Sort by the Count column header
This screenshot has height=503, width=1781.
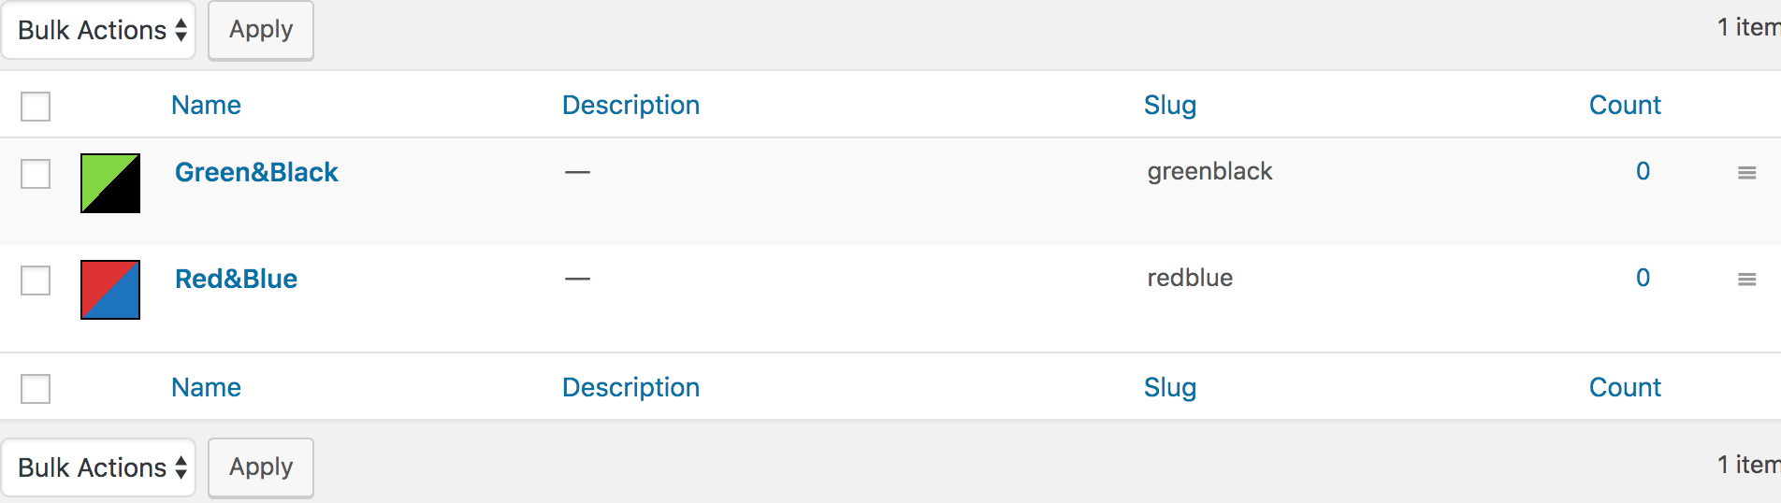click(x=1625, y=105)
